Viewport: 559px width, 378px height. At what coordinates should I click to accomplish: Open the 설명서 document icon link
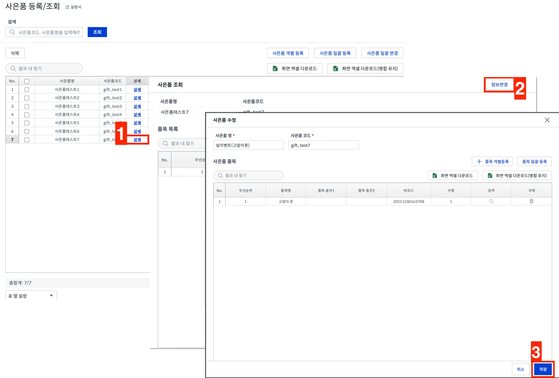(67, 7)
